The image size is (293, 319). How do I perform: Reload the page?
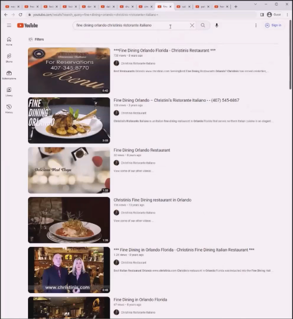(x=20, y=15)
